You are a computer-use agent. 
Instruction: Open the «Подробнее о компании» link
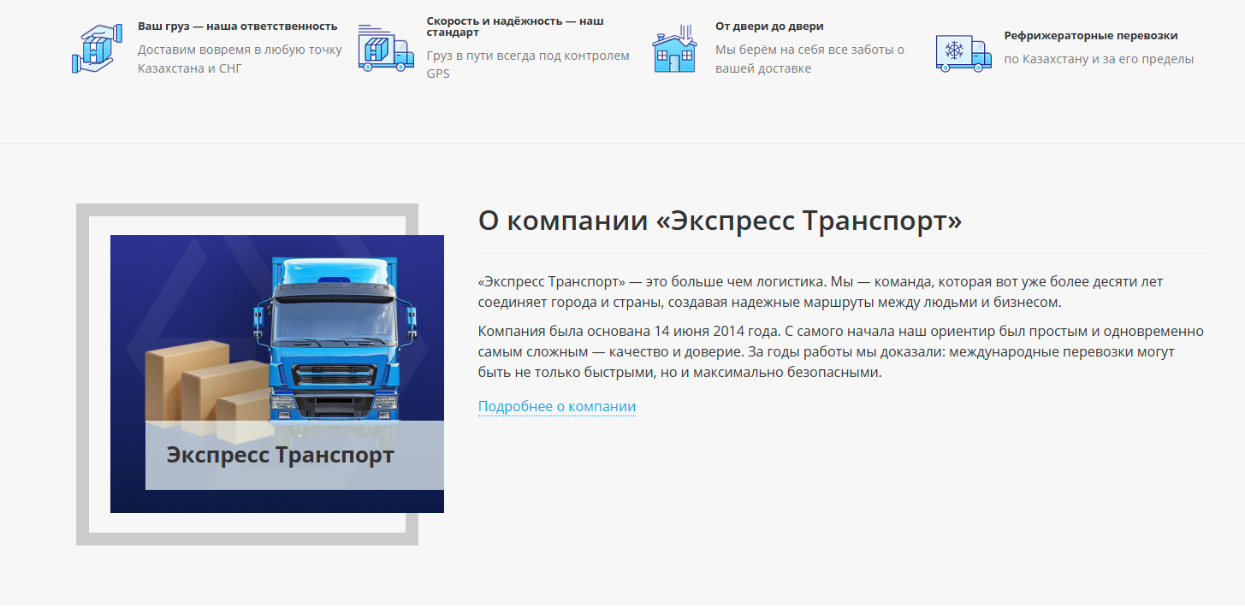coord(556,406)
